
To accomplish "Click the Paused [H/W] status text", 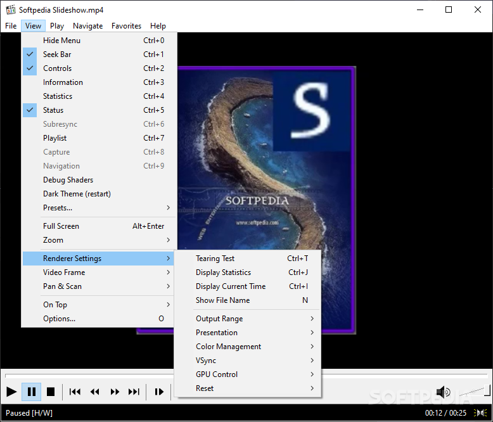I will [x=29, y=412].
